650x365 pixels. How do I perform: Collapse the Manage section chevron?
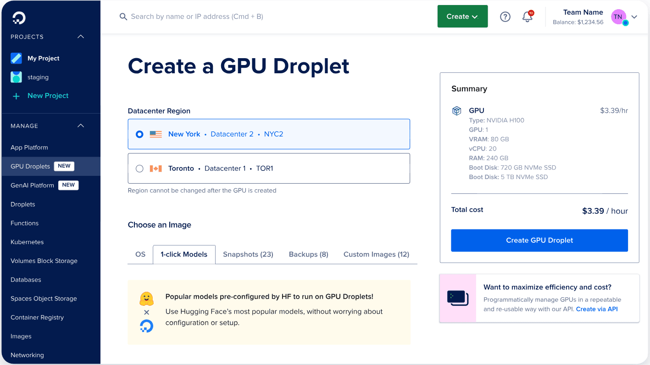[x=81, y=126]
